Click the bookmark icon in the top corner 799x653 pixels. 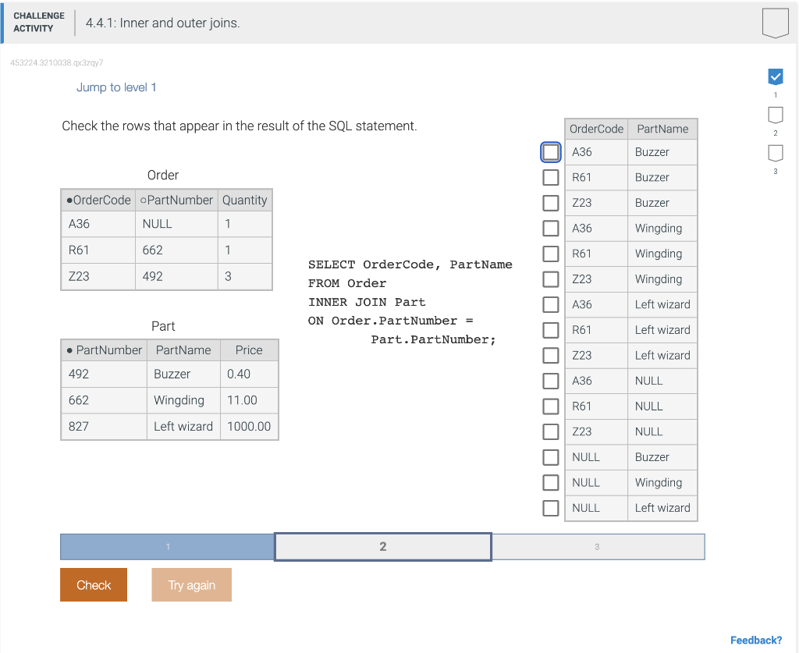tap(775, 23)
